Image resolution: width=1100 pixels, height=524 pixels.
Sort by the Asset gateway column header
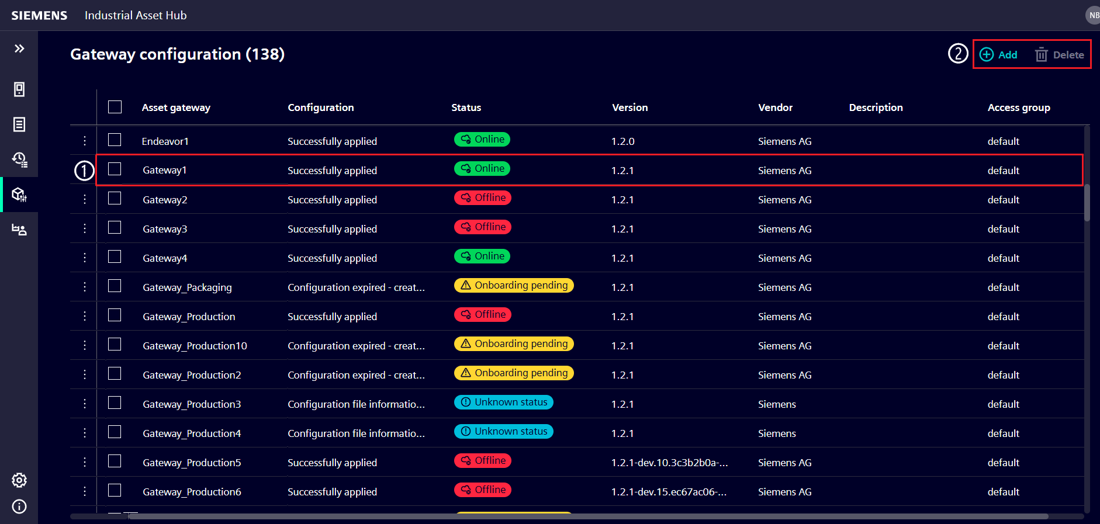(176, 107)
